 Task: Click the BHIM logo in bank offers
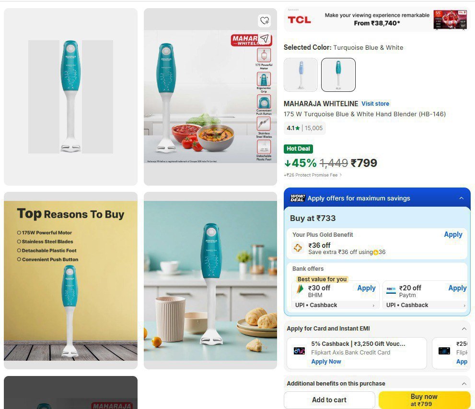(x=300, y=289)
